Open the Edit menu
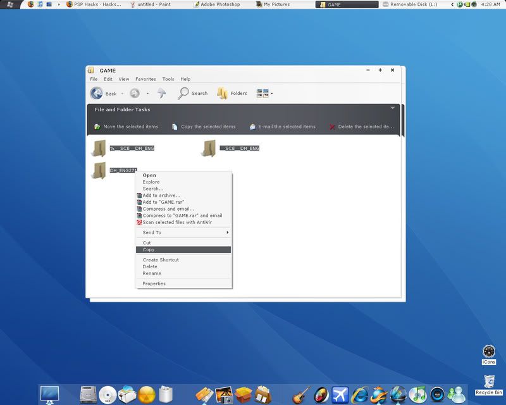Image resolution: width=506 pixels, height=405 pixels. click(108, 79)
